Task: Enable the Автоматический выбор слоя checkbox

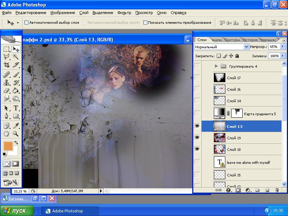Action: pyautogui.click(x=26, y=22)
